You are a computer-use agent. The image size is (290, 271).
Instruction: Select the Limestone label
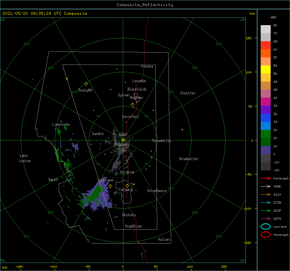pos(61,124)
